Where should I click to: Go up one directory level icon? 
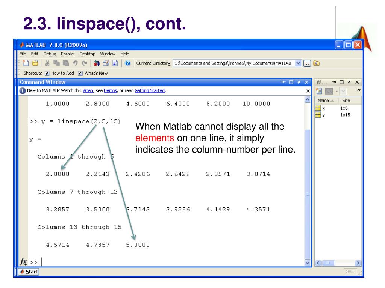(317, 63)
